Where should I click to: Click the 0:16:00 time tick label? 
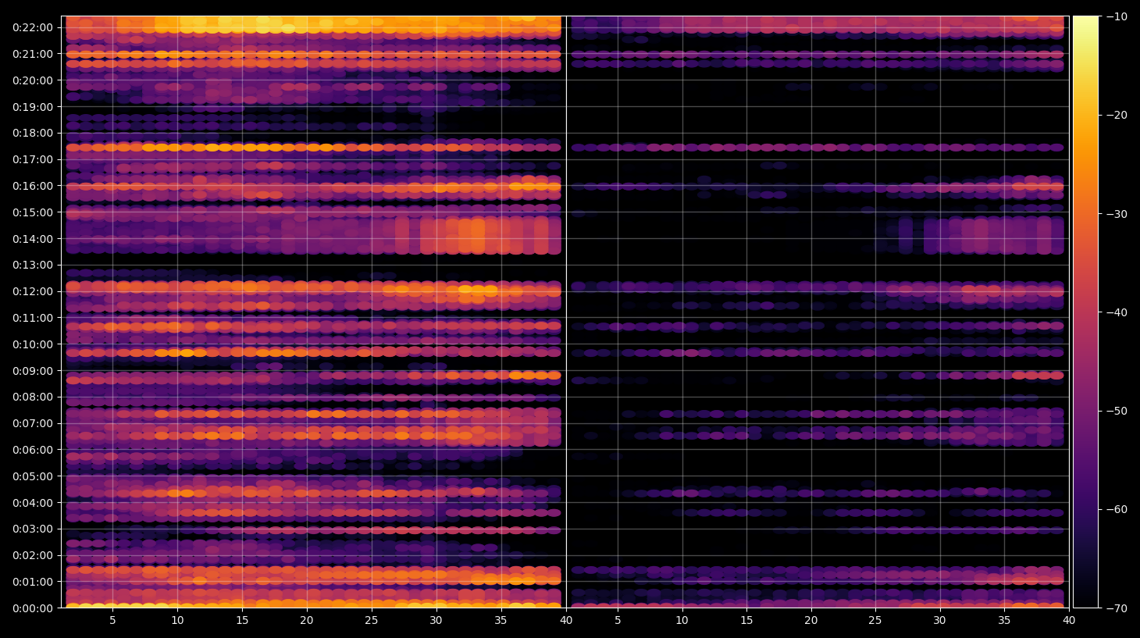(33, 186)
